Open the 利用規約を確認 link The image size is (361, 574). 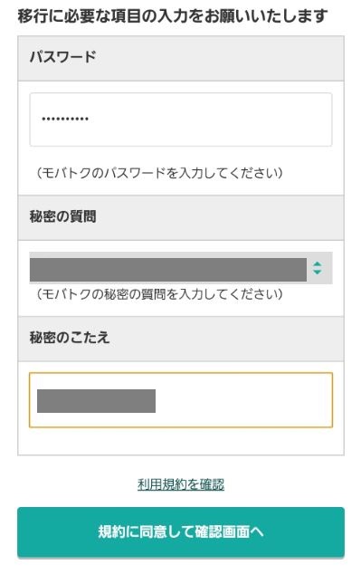(181, 484)
